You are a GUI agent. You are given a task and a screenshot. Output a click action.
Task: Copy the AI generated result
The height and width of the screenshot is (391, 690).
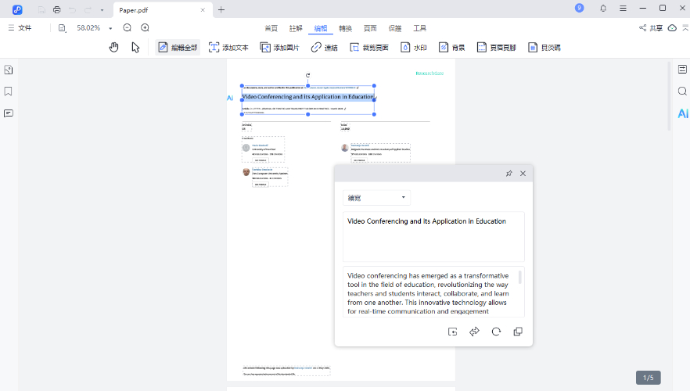(517, 332)
